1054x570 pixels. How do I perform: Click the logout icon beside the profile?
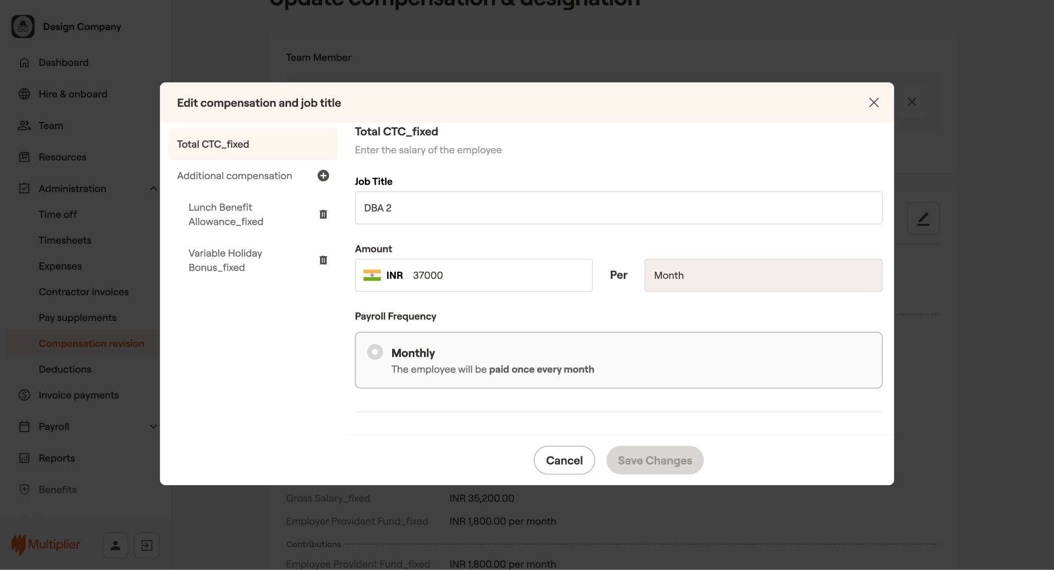coord(147,545)
